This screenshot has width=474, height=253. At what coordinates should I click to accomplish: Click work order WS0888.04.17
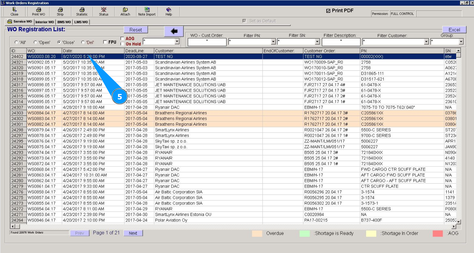(x=44, y=107)
